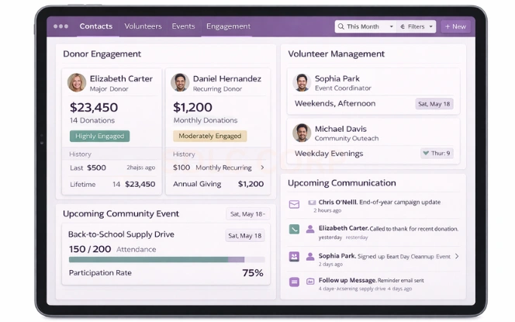Click Weekends, Afternoon availability
515x322 pixels.
point(335,103)
